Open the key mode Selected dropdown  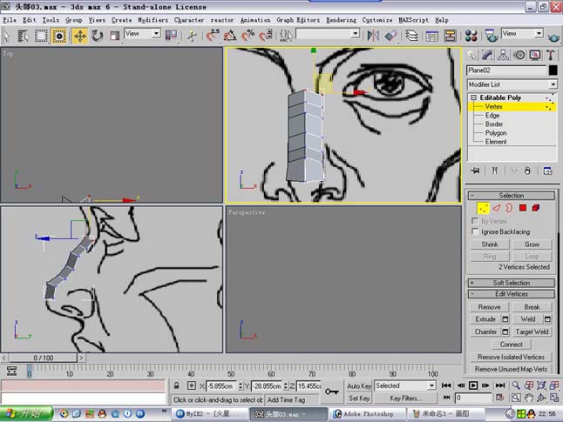point(431,385)
